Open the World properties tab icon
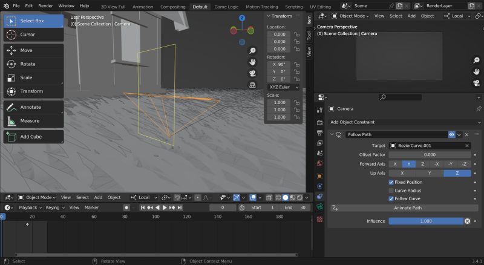The image size is (484, 265). 320,163
